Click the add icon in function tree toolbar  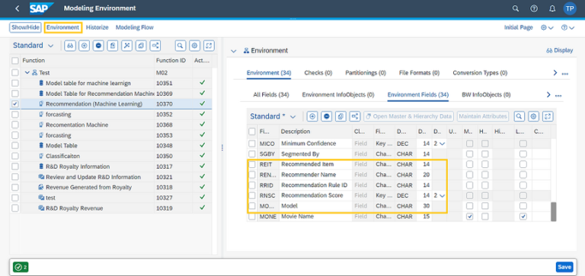tap(85, 46)
